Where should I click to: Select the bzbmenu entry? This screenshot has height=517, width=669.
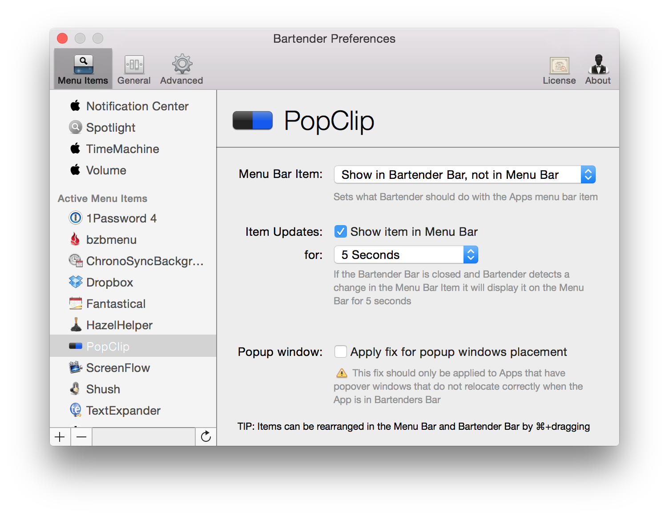tap(133, 240)
